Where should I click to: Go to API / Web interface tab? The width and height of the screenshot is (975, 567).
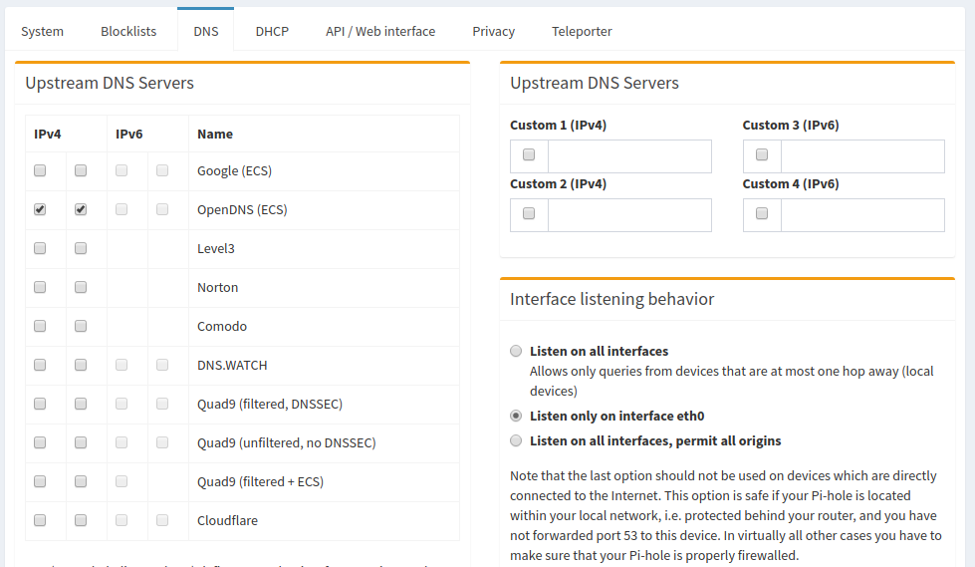(x=380, y=31)
